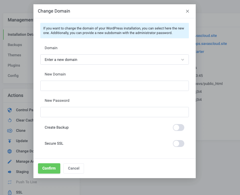Click the New Domain input field
240x195 pixels.
pyautogui.click(x=115, y=86)
